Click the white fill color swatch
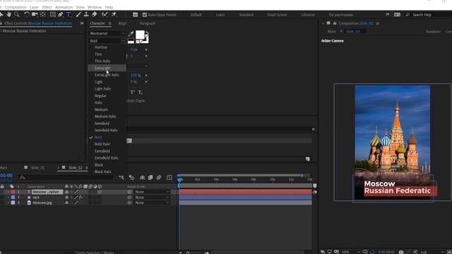Viewport: 452px width, 254px height. tap(140, 35)
